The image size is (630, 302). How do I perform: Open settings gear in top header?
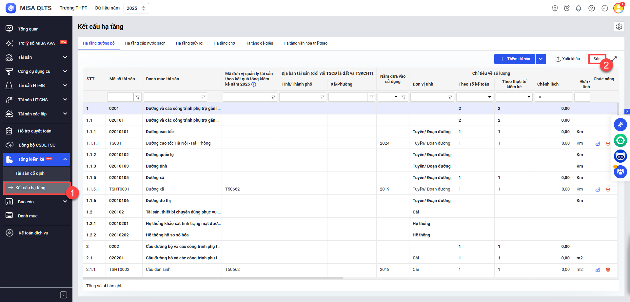pyautogui.click(x=555, y=8)
